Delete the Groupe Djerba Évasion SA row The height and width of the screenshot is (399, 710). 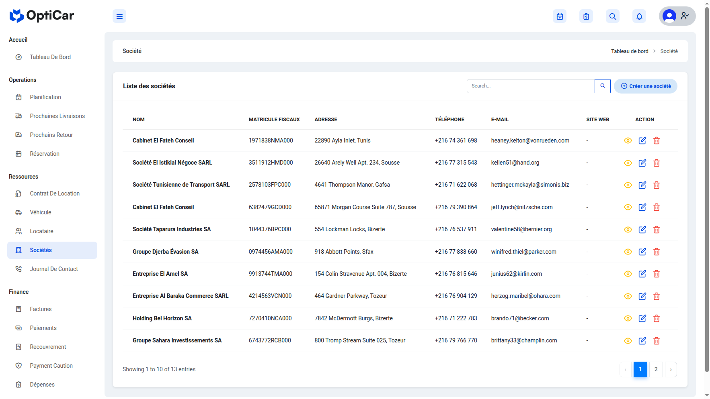[x=657, y=252]
